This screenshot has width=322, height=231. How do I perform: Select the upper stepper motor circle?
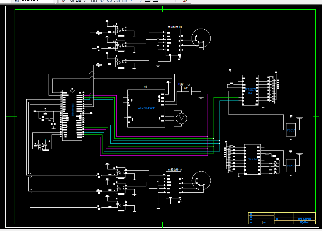click(201, 38)
